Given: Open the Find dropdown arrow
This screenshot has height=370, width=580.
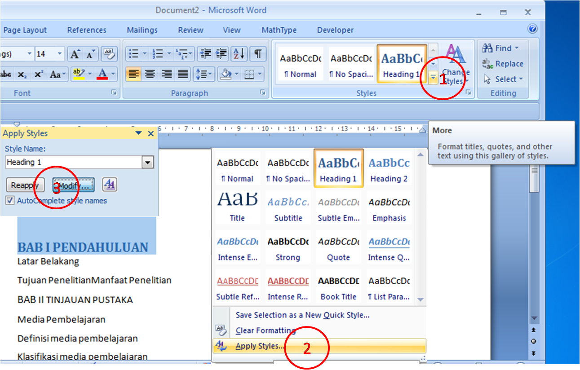Looking at the screenshot, I should point(516,48).
